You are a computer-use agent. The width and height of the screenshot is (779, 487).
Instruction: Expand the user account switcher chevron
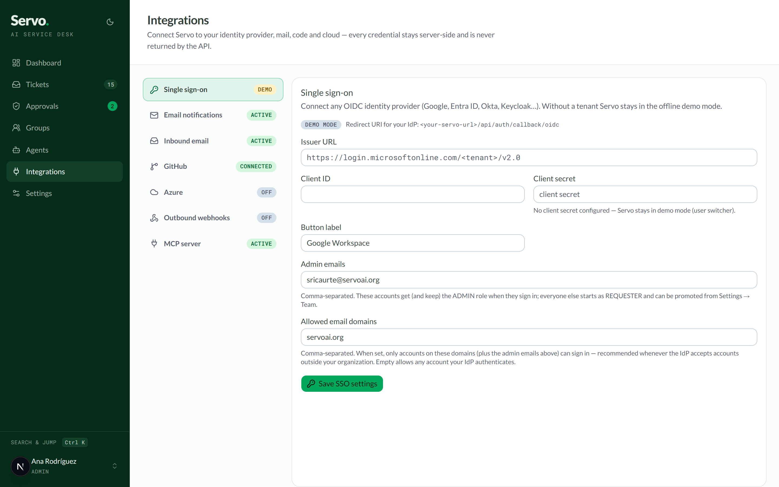(114, 466)
